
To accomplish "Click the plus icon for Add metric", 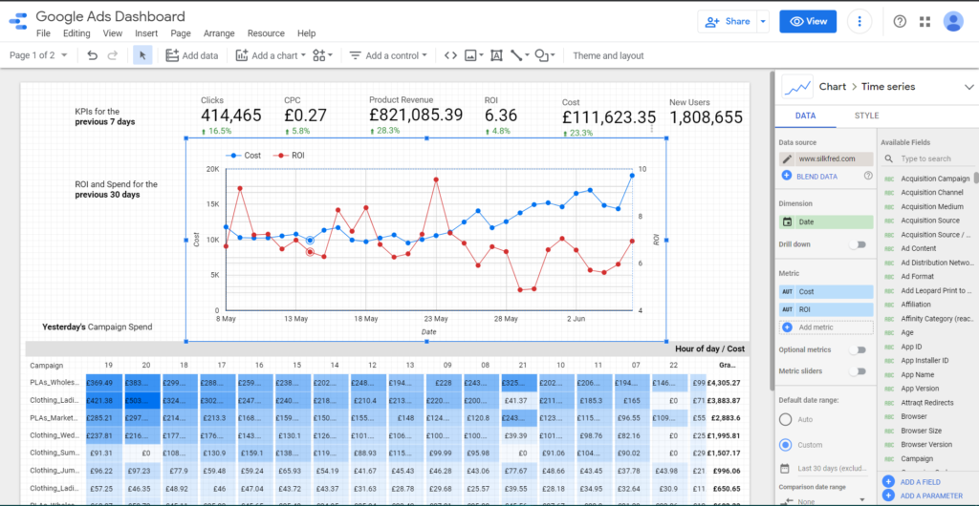I will coord(788,327).
